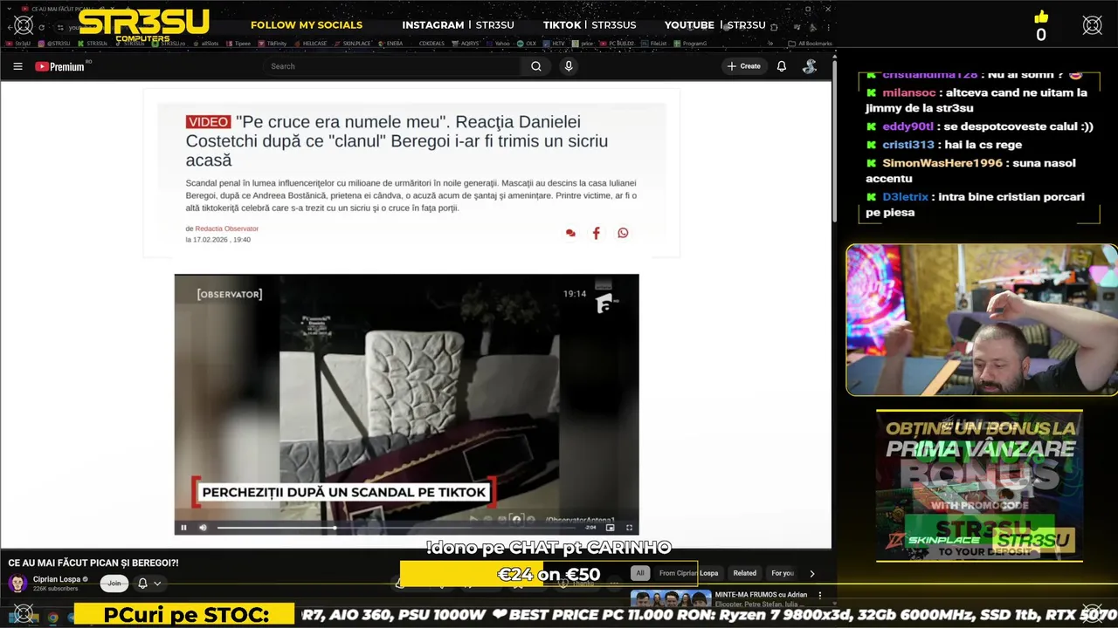Start voice search with microphone icon
The image size is (1118, 628).
coord(569,66)
